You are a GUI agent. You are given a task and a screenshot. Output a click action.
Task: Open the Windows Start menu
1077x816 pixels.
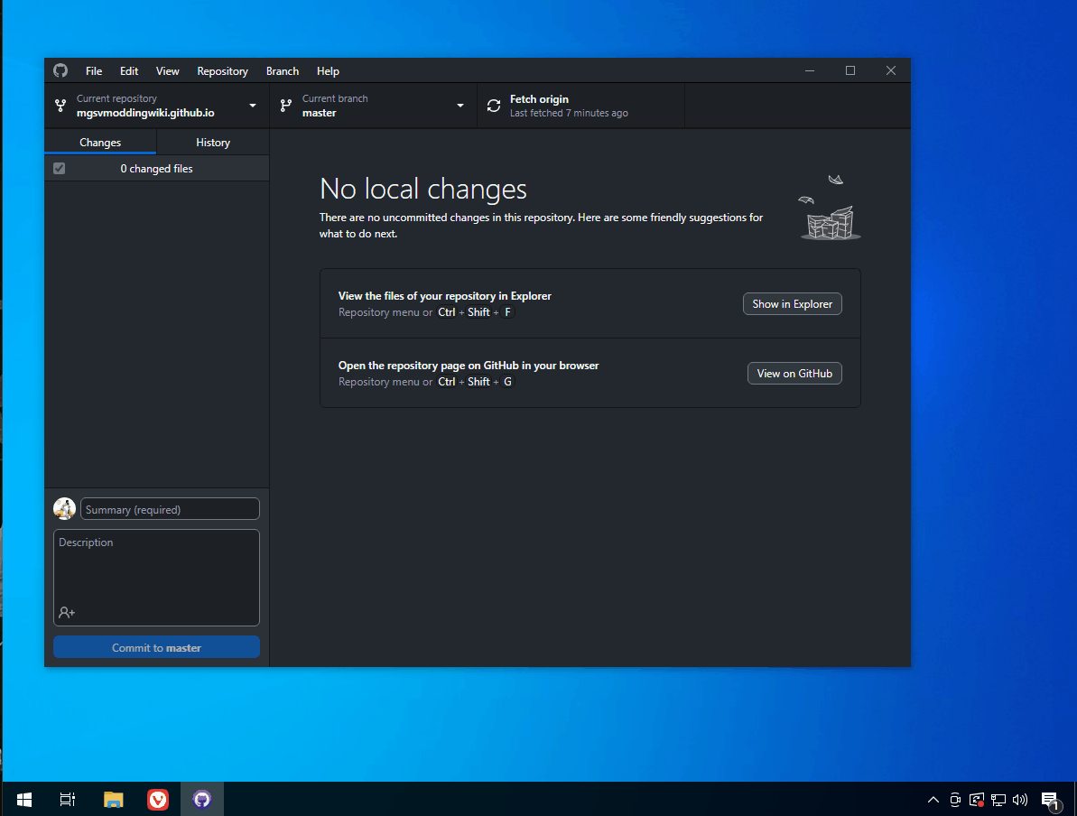click(x=24, y=799)
